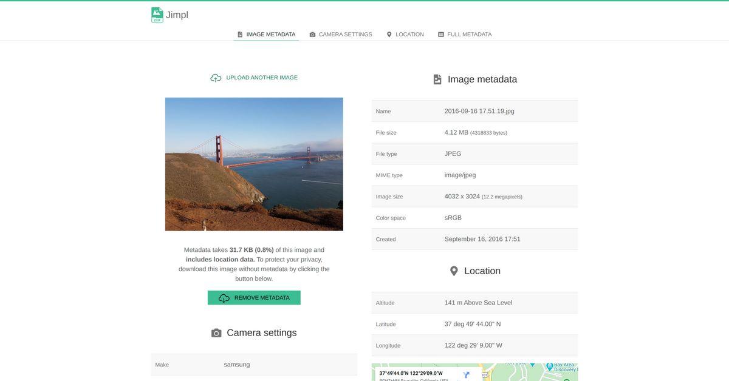Click the document icon beside Image metadata heading

pyautogui.click(x=437, y=79)
